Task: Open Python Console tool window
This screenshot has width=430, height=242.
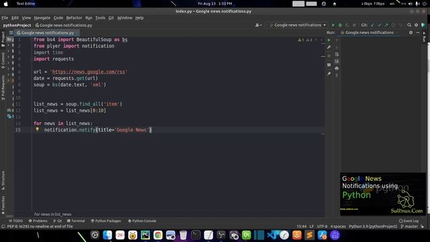Action: pyautogui.click(x=142, y=221)
